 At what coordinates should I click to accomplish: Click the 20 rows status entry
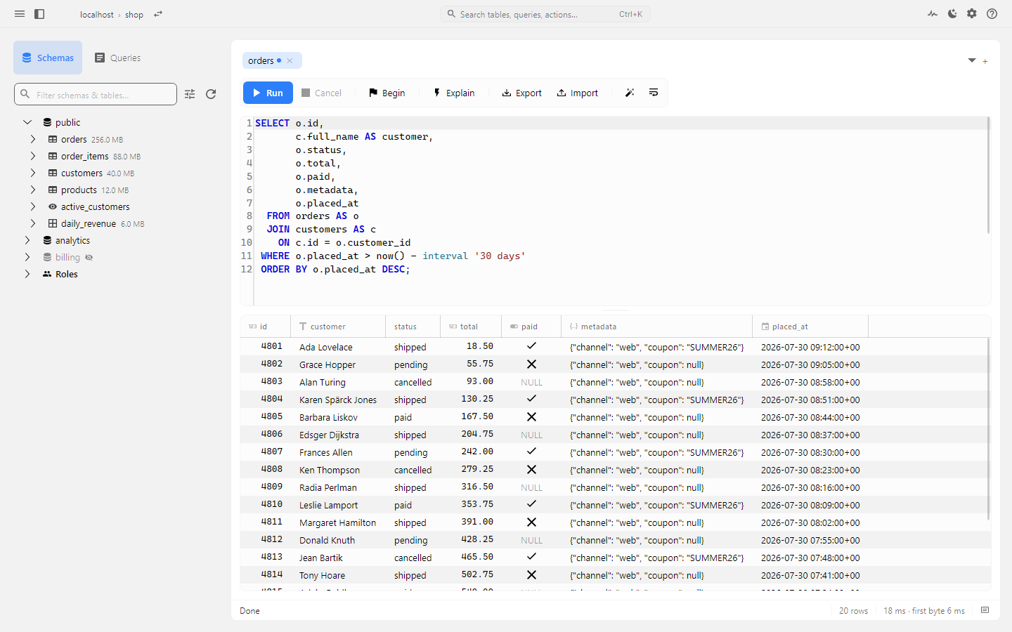point(853,611)
